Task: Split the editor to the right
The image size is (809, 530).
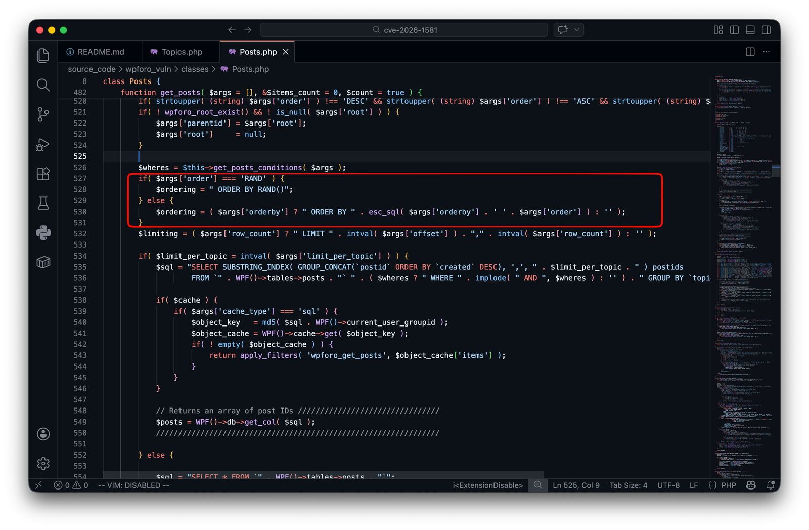Action: [750, 52]
